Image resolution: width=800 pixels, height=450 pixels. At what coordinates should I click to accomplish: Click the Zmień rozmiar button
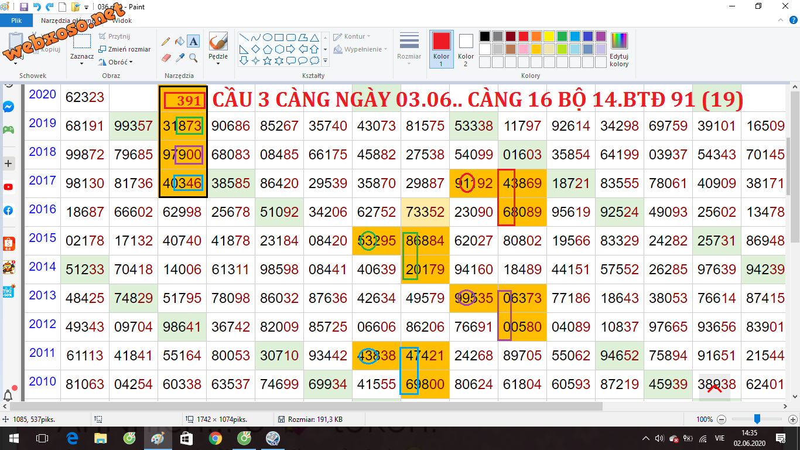(x=125, y=49)
